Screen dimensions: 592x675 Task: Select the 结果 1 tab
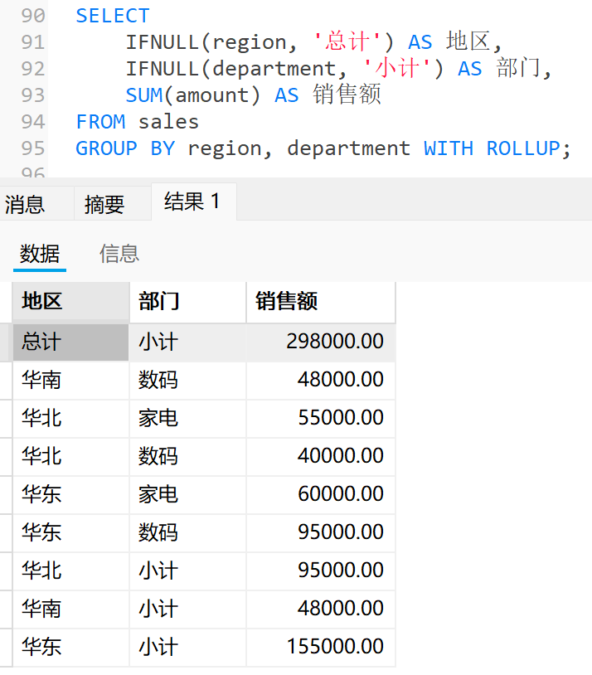point(192,202)
